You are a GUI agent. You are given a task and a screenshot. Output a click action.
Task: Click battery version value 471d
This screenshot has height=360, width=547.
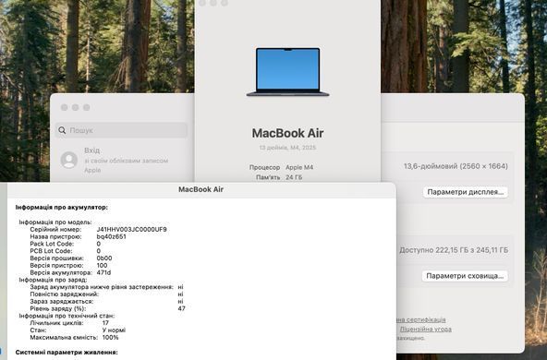coord(103,272)
